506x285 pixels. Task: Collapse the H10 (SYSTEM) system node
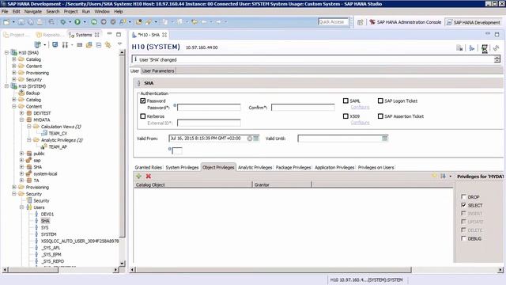6,86
